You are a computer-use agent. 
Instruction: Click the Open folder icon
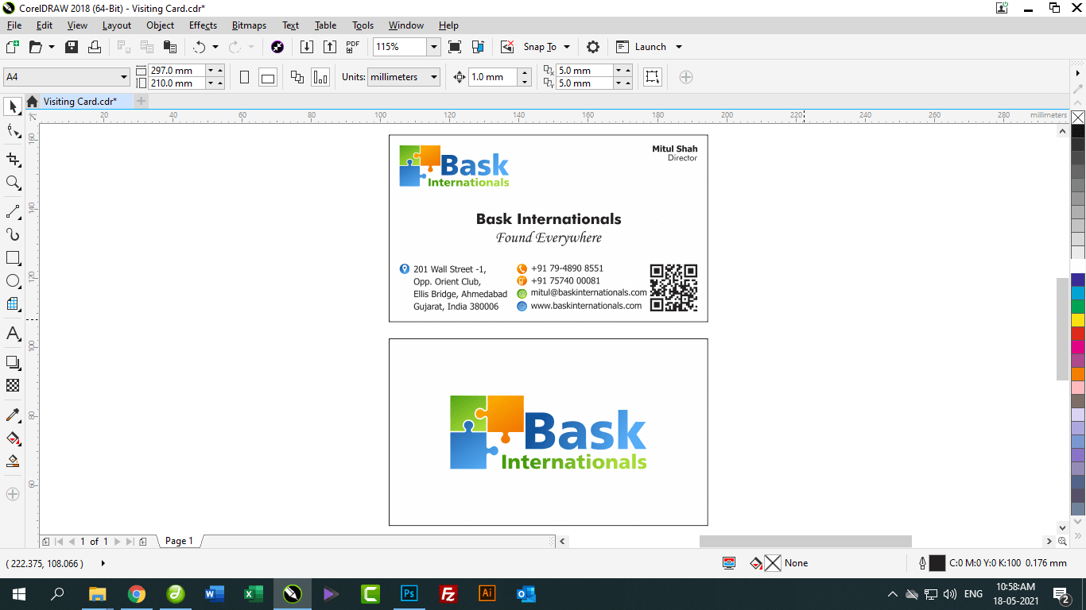36,47
